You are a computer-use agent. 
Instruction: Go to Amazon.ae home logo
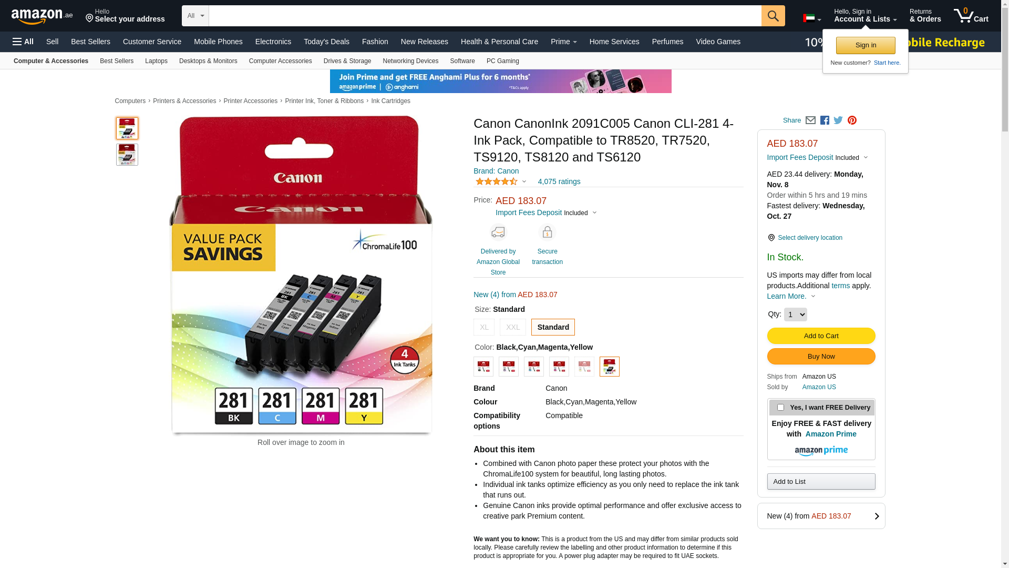pyautogui.click(x=42, y=16)
